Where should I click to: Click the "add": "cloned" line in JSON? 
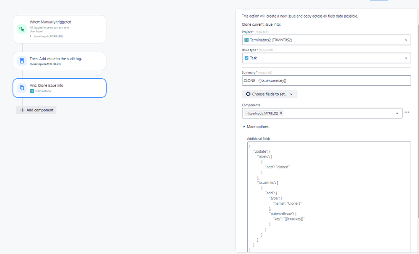(278, 167)
